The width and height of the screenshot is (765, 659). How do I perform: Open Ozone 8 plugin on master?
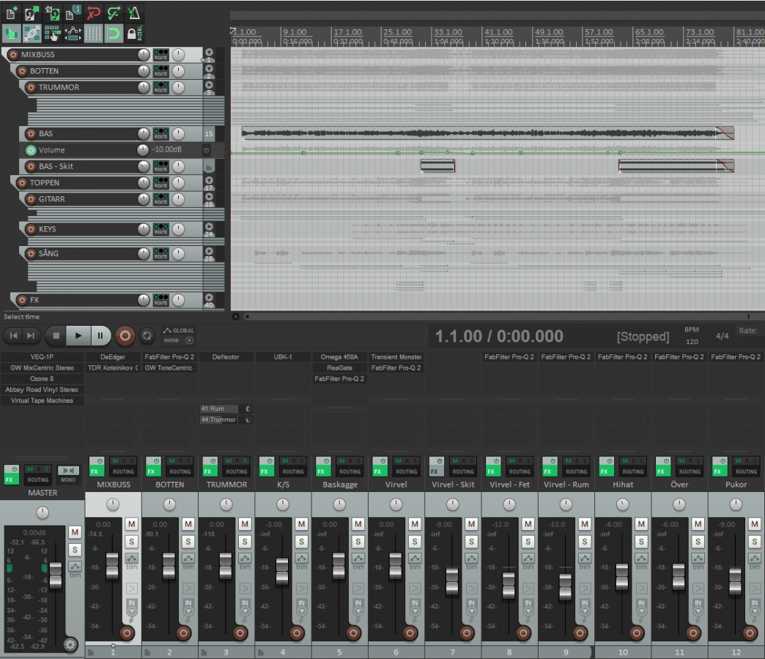(x=42, y=379)
